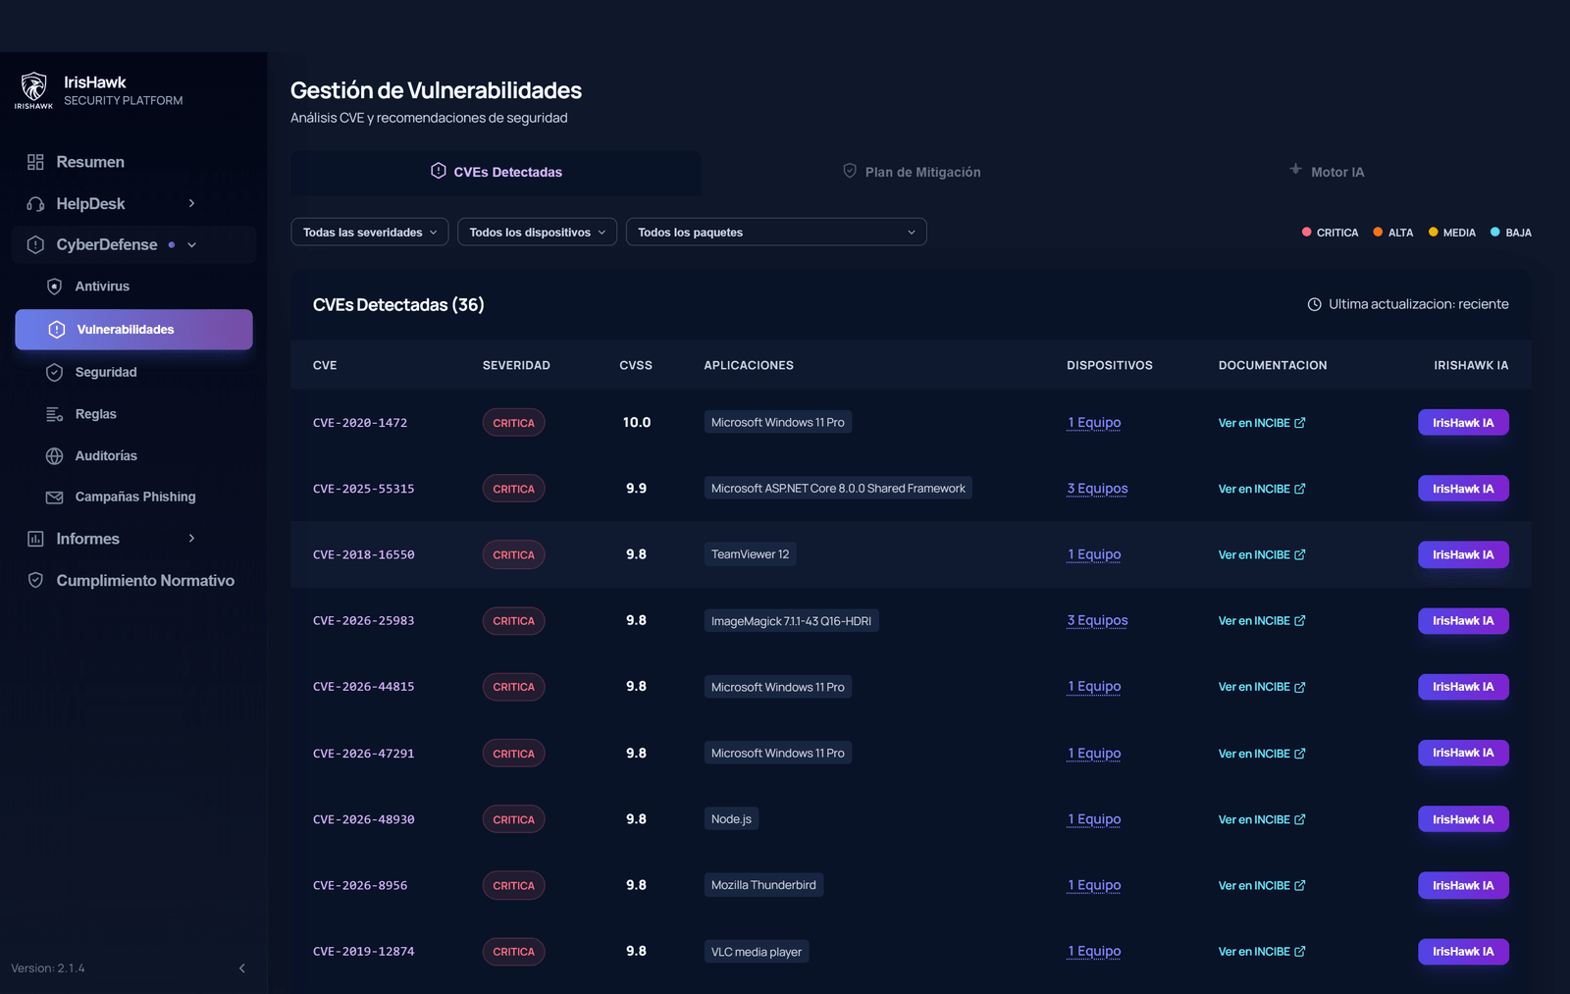This screenshot has height=994, width=1570.
Task: Open the Todas las severidades dropdown
Action: tap(370, 233)
